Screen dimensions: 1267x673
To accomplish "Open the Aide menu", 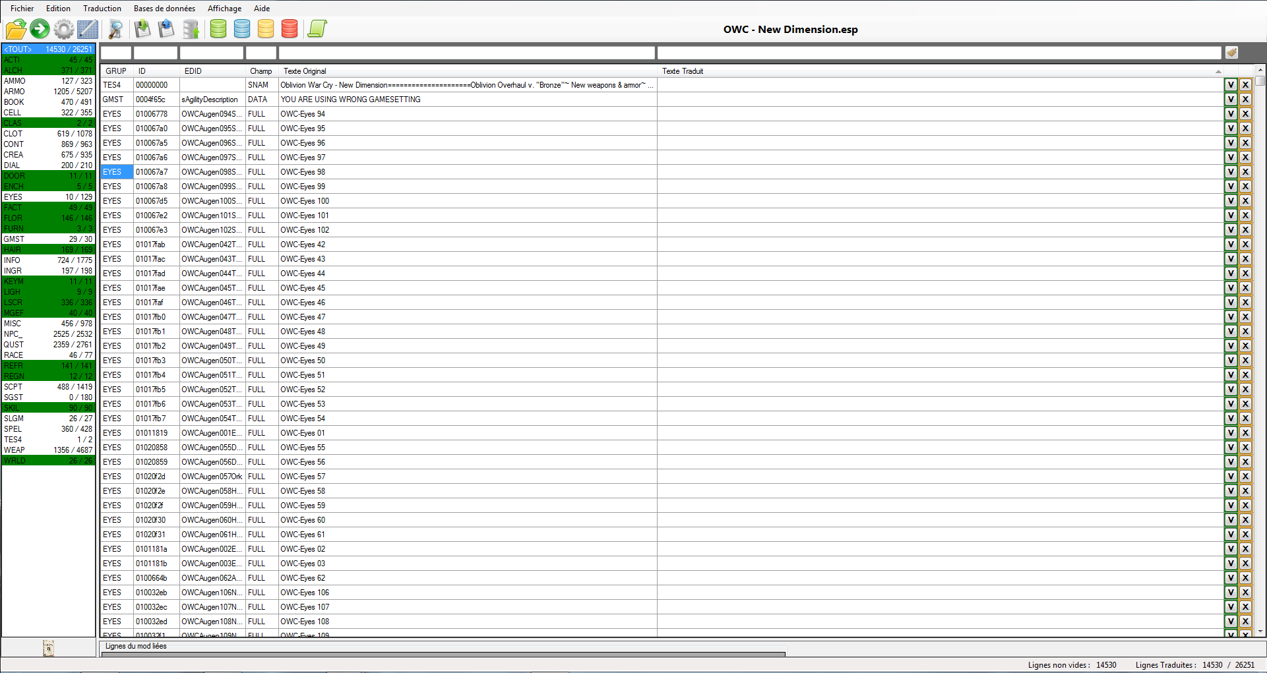I will pos(262,9).
